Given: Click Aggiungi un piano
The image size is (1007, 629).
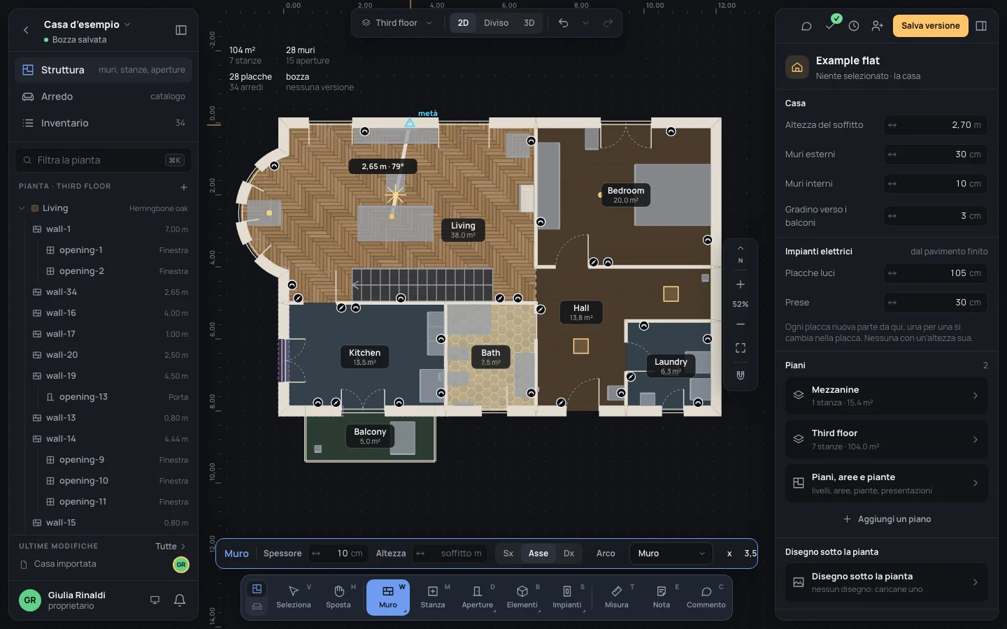Looking at the screenshot, I should [x=887, y=519].
